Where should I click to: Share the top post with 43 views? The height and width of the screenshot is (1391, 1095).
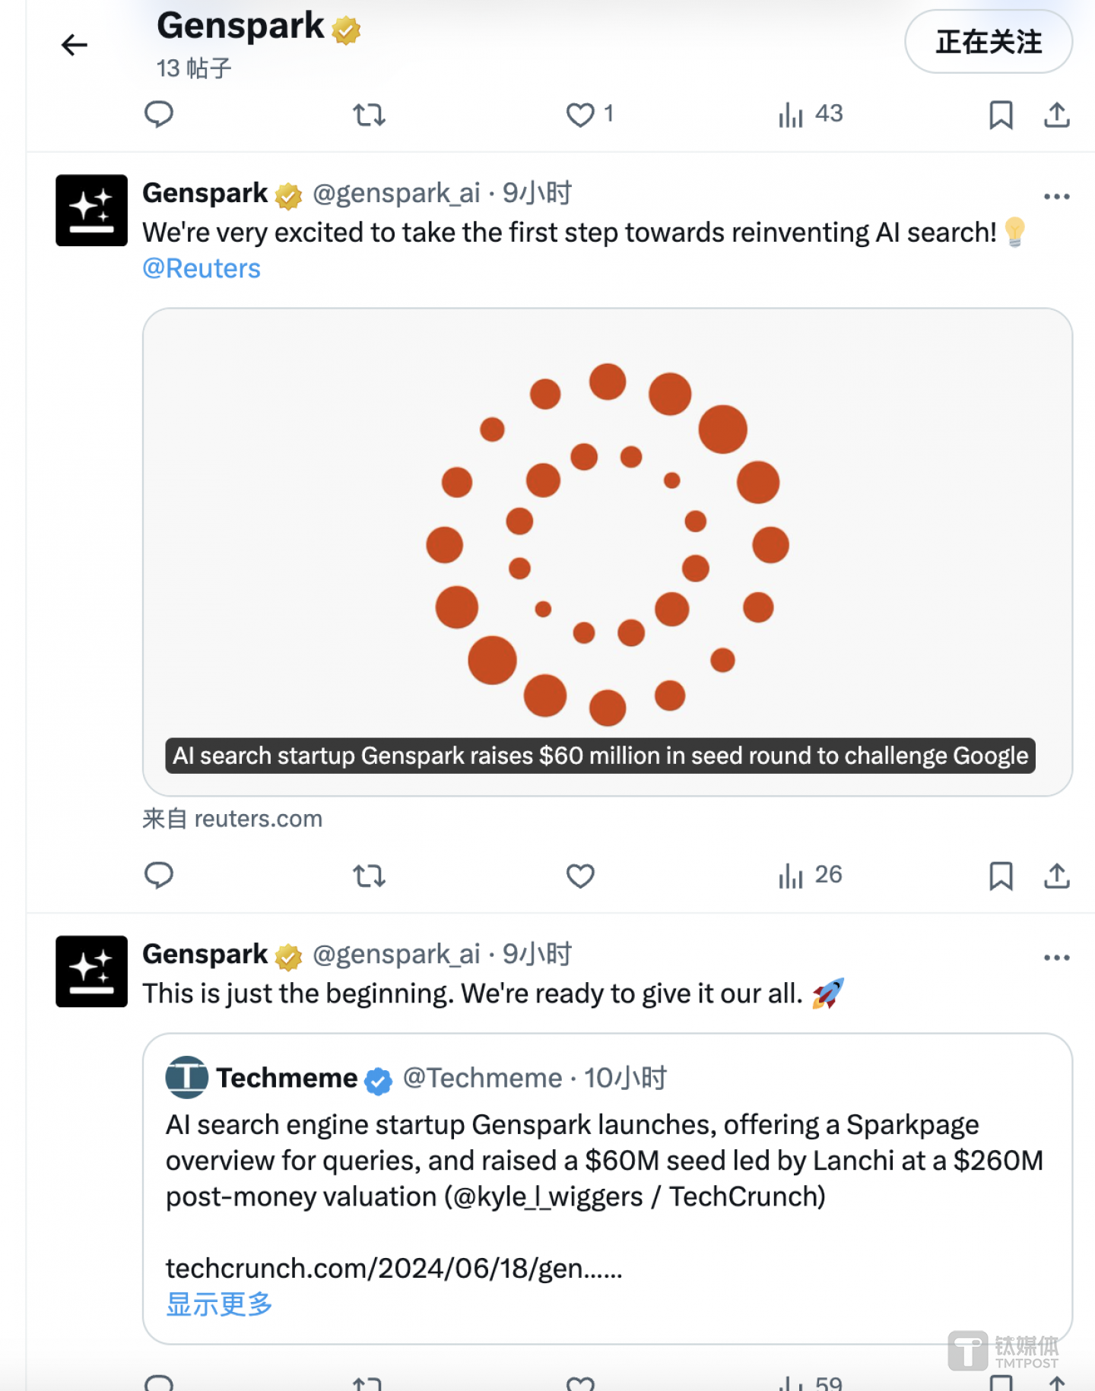click(1056, 115)
